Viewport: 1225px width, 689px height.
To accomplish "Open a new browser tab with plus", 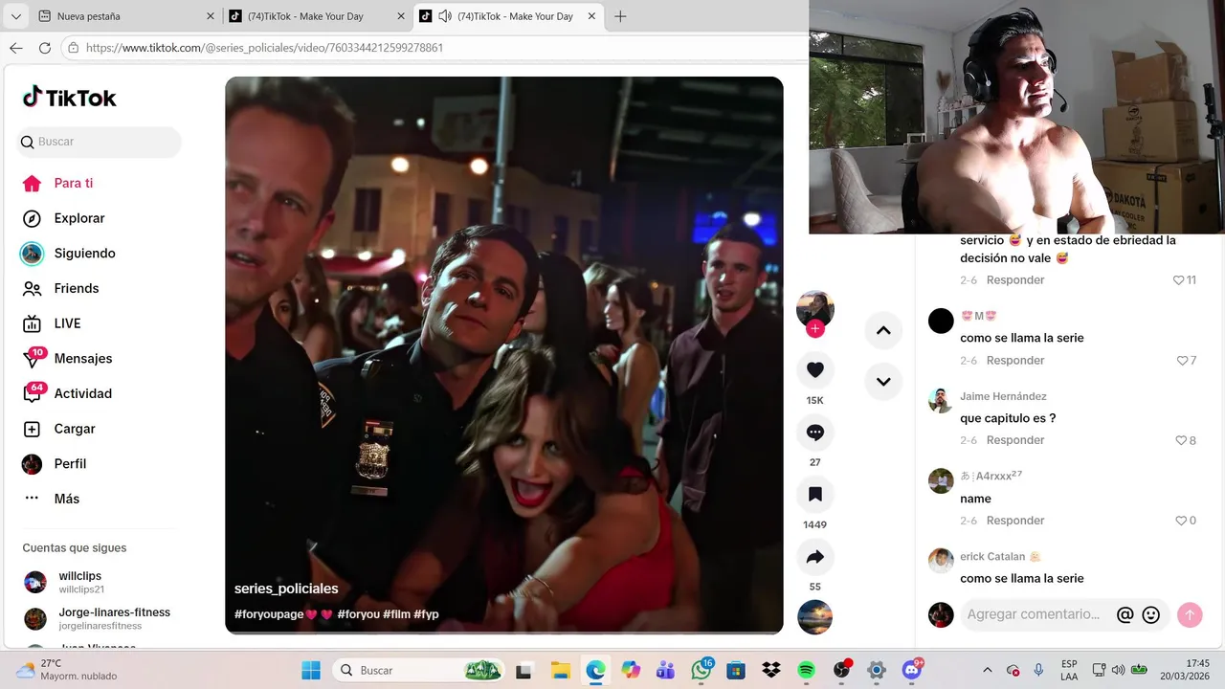I will 620,16.
